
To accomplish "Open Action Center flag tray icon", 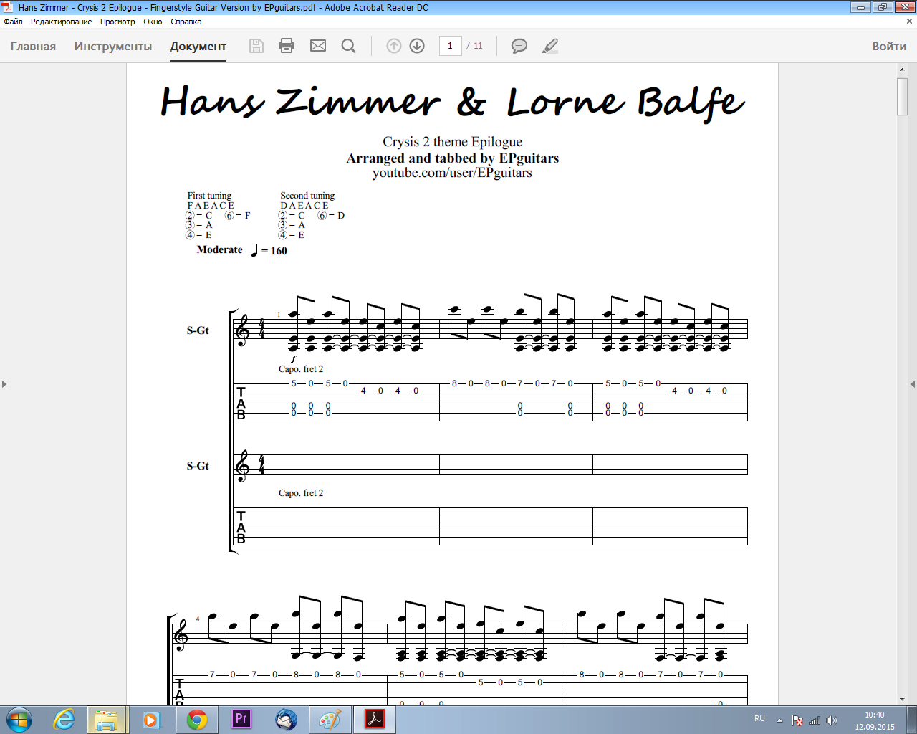I will [x=797, y=720].
